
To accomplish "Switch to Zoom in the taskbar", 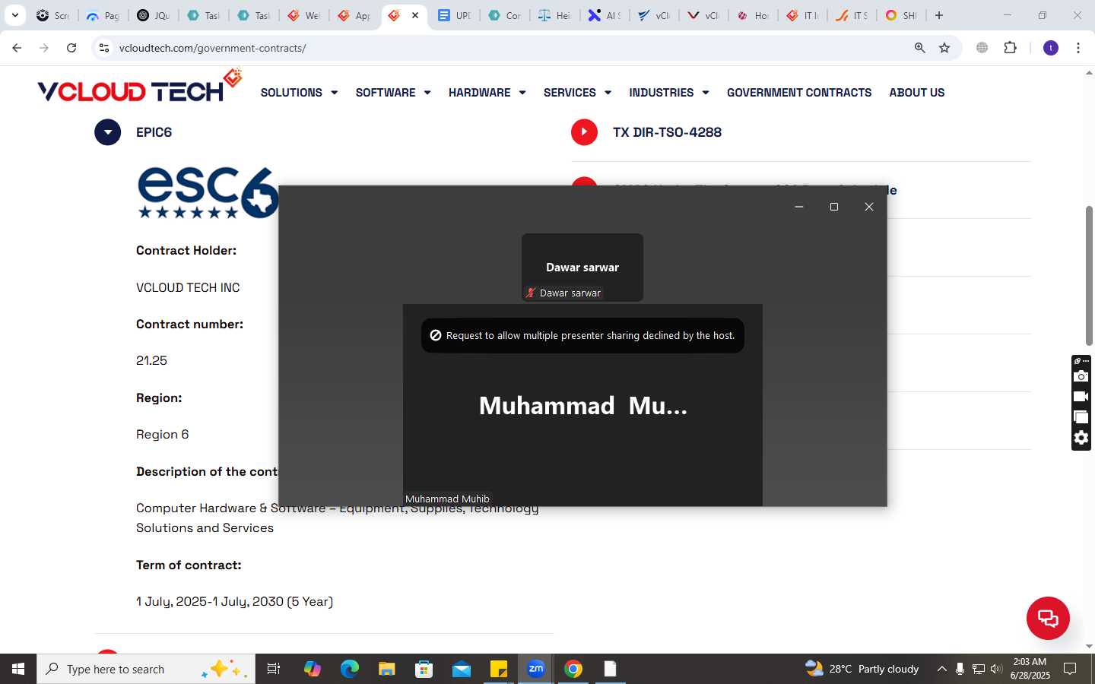I will [x=536, y=669].
